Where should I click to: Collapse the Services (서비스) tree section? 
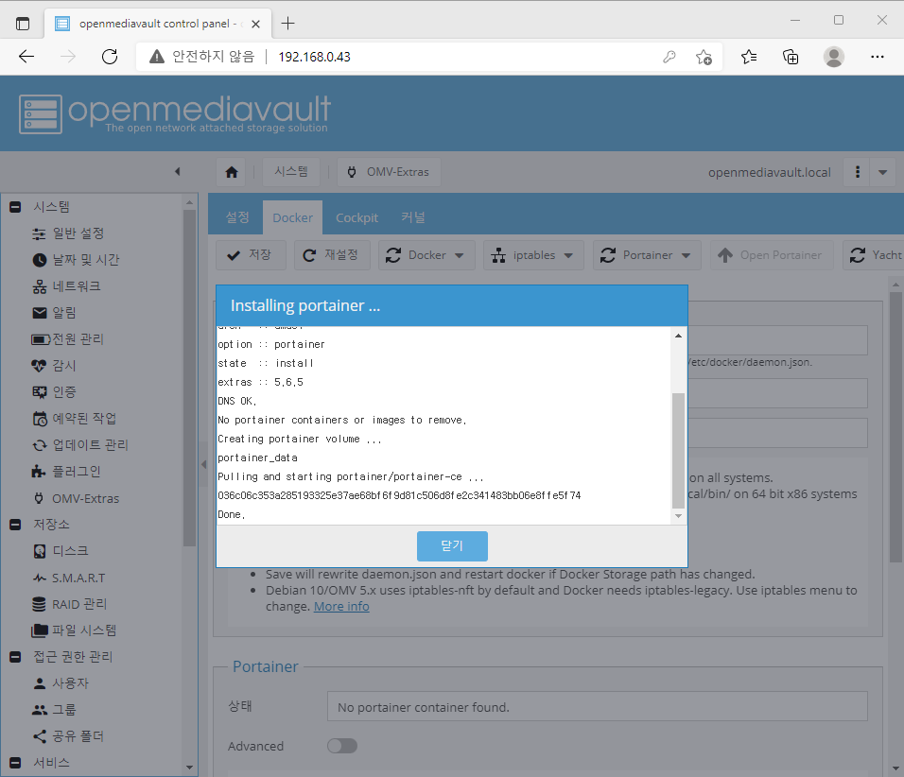(x=15, y=763)
